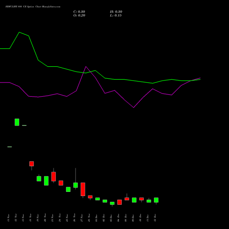Select the 11 Nov date label

8,218
